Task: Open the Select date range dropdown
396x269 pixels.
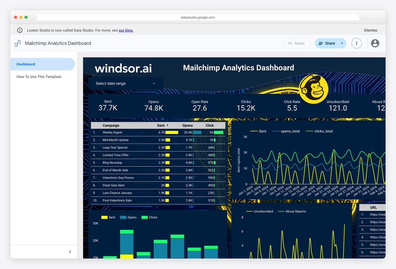Action: tap(126, 84)
